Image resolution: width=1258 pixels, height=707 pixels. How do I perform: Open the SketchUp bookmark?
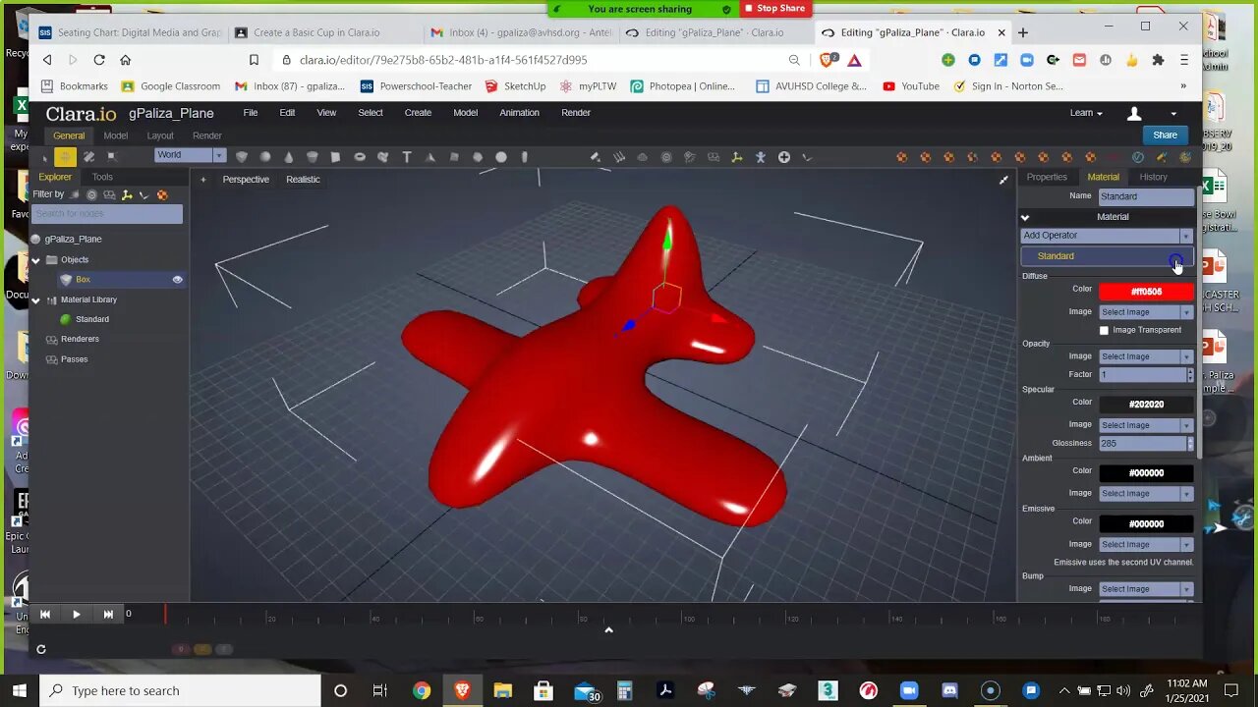516,86
